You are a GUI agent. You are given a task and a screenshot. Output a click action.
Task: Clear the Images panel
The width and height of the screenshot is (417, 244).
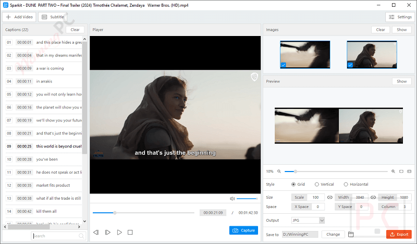click(381, 30)
